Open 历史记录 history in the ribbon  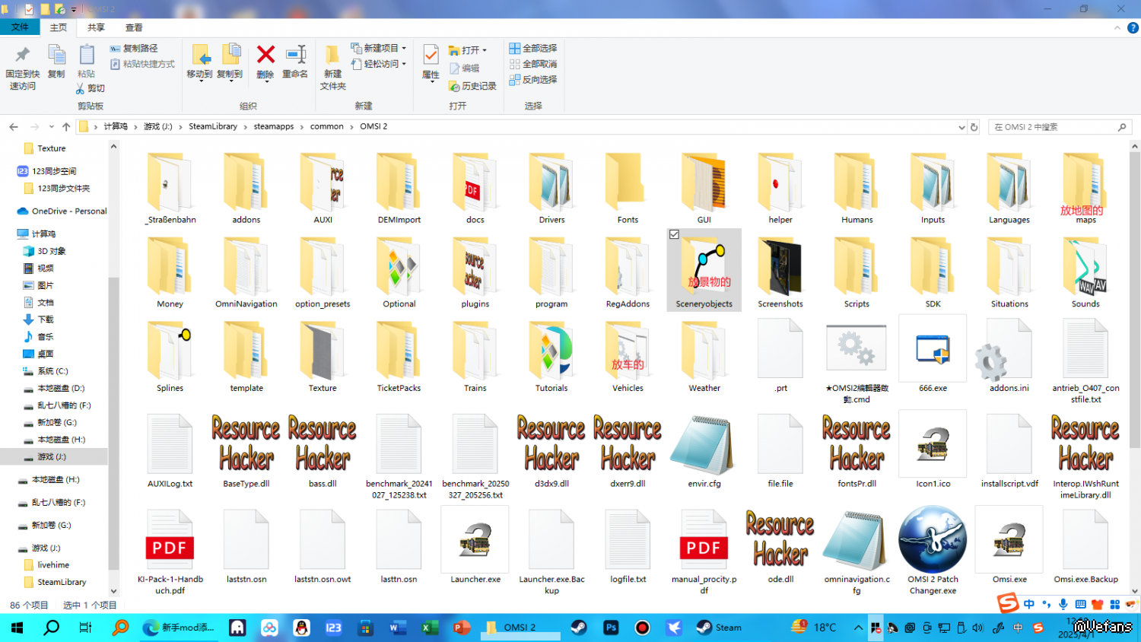click(472, 86)
